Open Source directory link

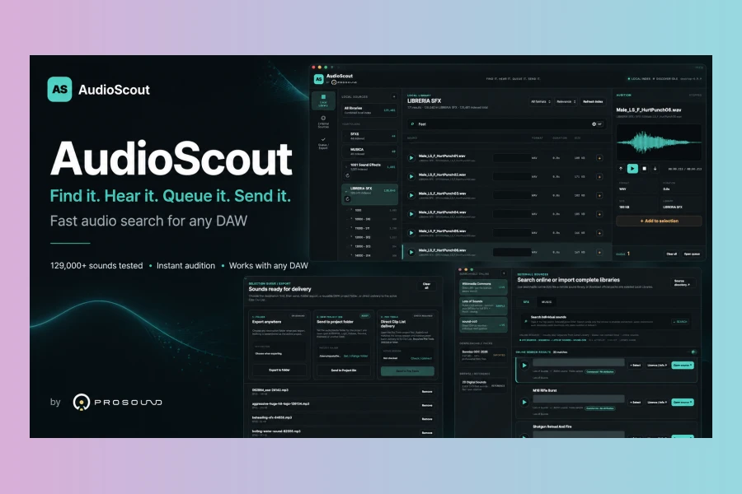tap(682, 282)
